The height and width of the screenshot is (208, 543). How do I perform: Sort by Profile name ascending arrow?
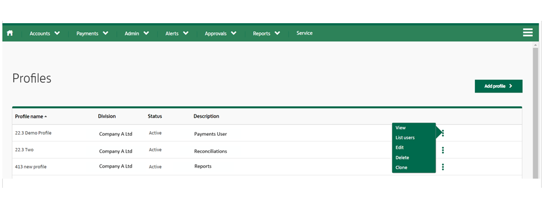click(x=46, y=117)
